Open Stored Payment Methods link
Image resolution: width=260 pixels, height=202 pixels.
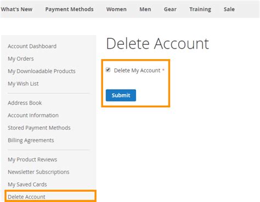(x=39, y=128)
